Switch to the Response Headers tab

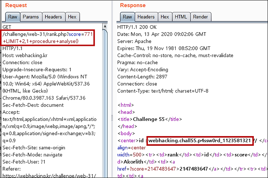(146, 17)
